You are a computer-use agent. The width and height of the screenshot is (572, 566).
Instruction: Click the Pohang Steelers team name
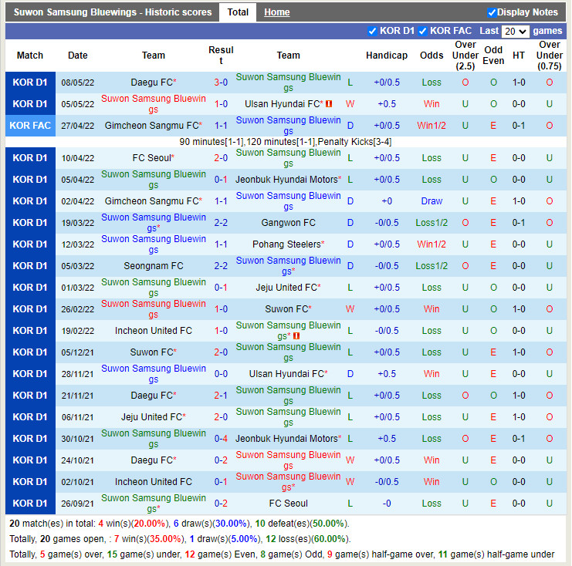point(286,244)
